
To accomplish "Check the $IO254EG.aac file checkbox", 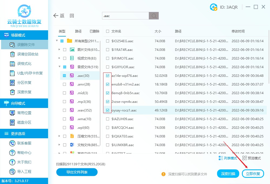I will click(x=108, y=41).
